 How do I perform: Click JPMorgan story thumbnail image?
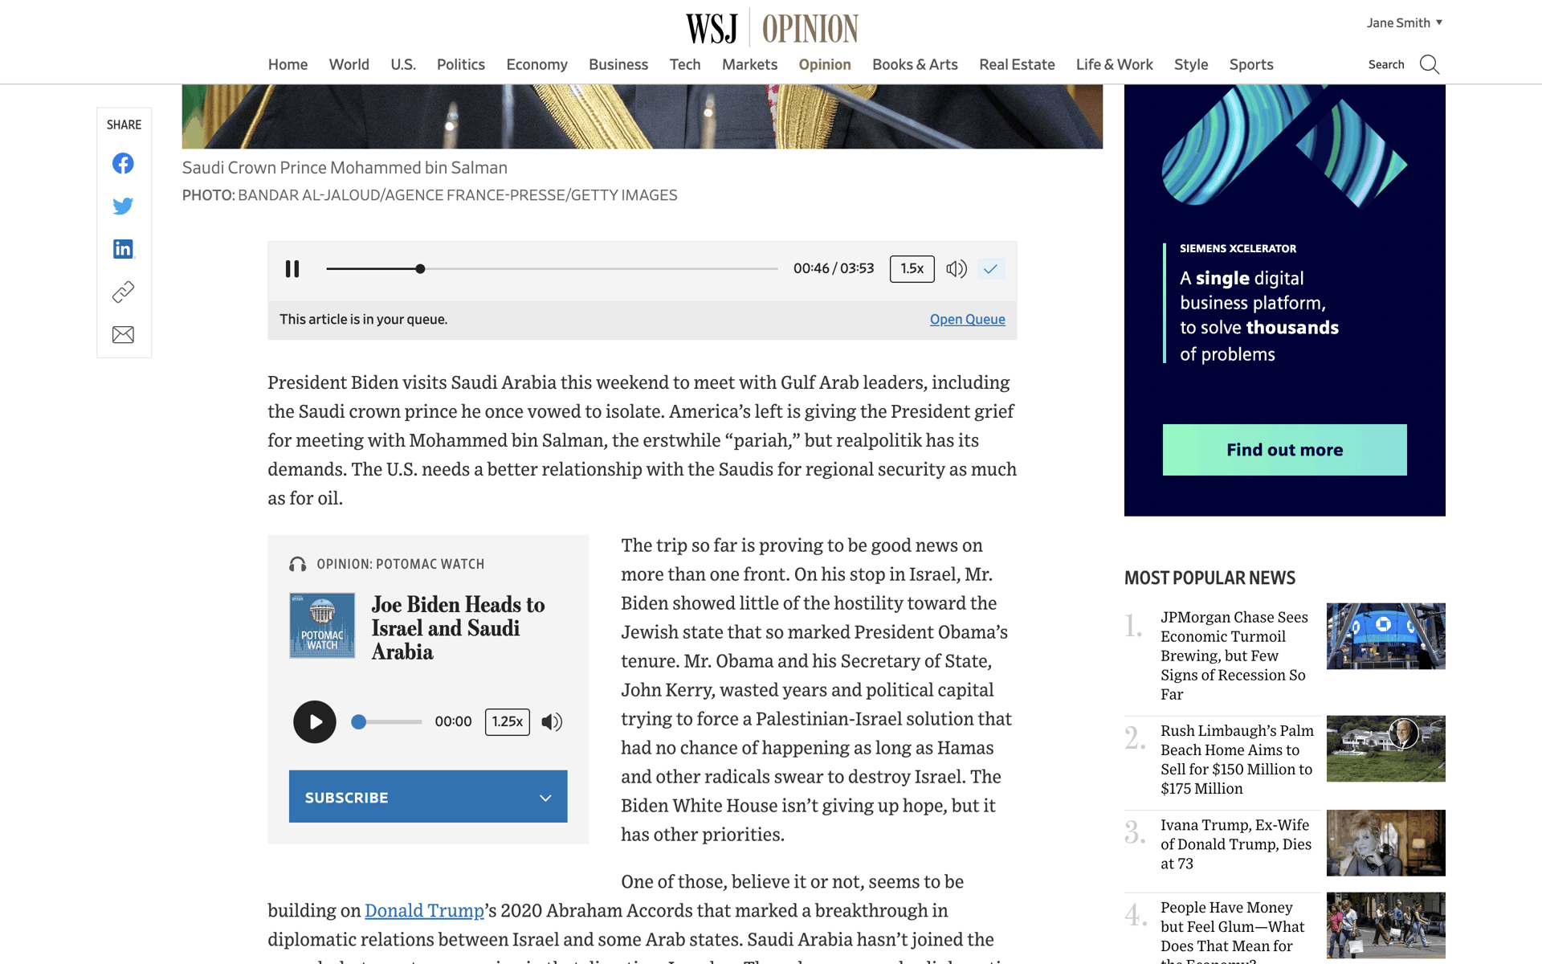click(1385, 636)
